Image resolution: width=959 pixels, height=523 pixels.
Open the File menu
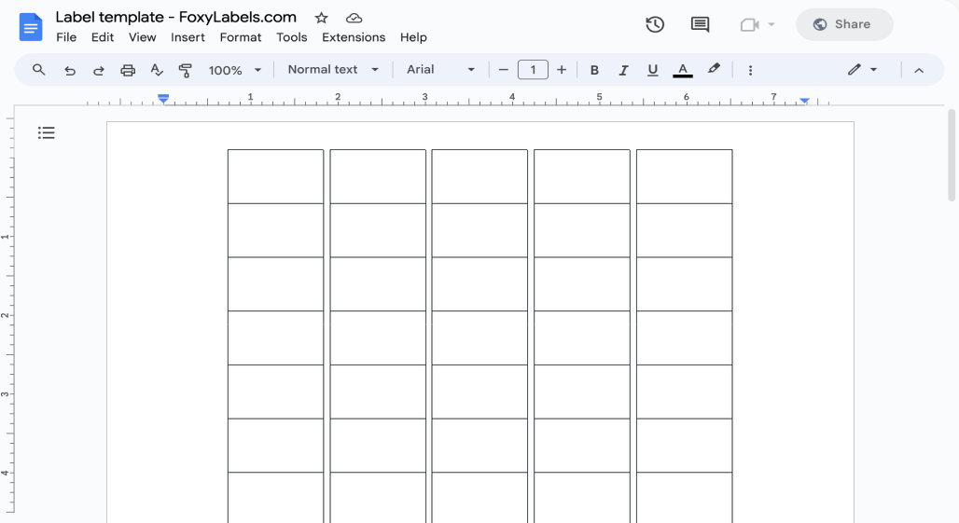pos(66,37)
